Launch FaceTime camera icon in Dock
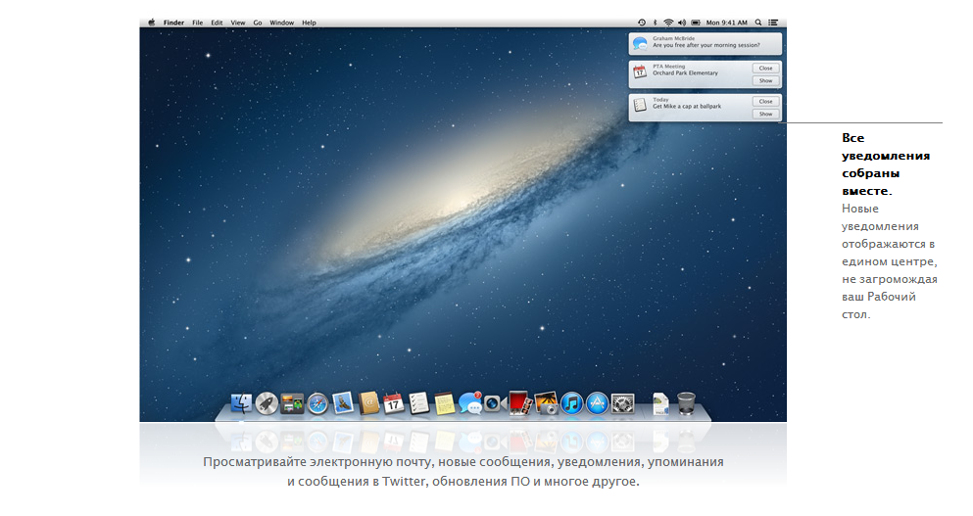 pyautogui.click(x=495, y=403)
